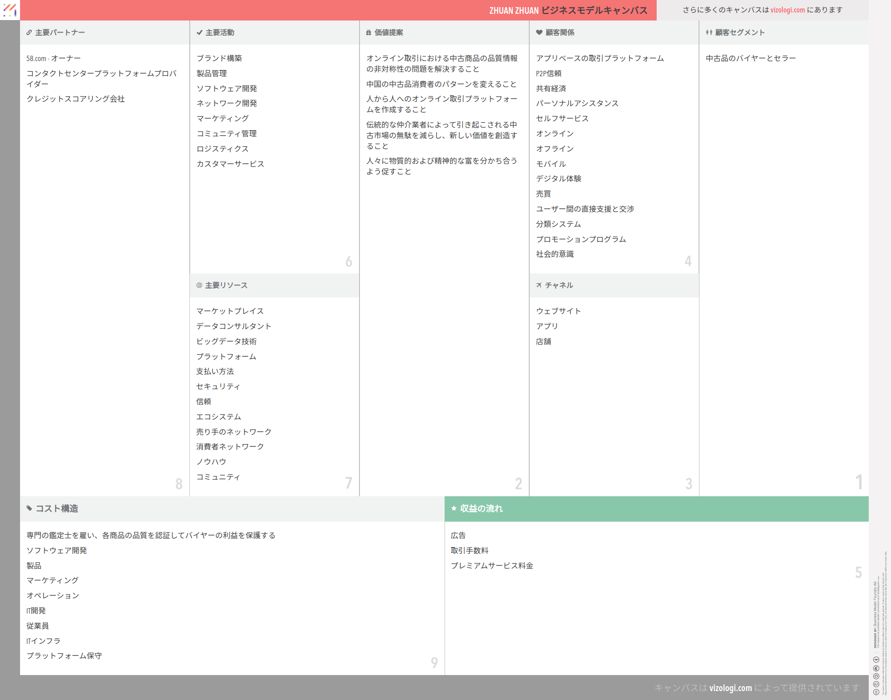Click 中古品のバイヤーとセラー customer segment entry
891x700 pixels.
pyautogui.click(x=751, y=58)
